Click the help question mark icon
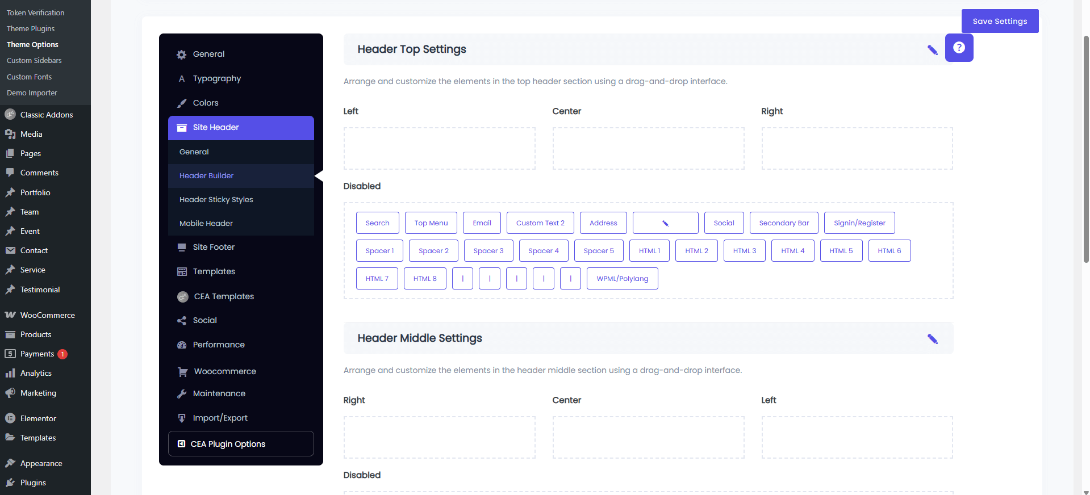1090x495 pixels. click(959, 48)
